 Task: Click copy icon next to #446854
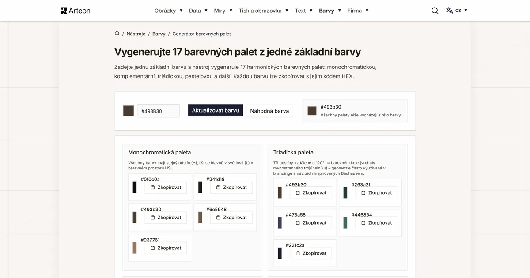pyautogui.click(x=363, y=223)
